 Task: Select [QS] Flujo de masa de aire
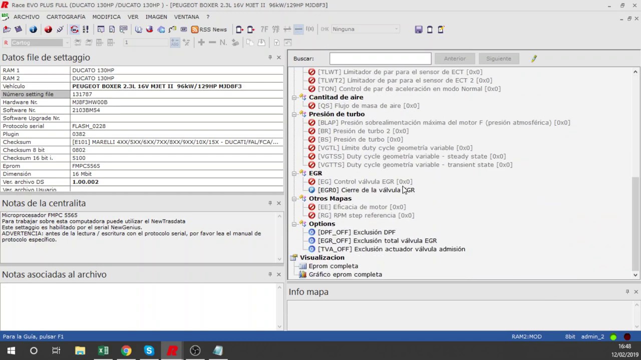coord(368,106)
